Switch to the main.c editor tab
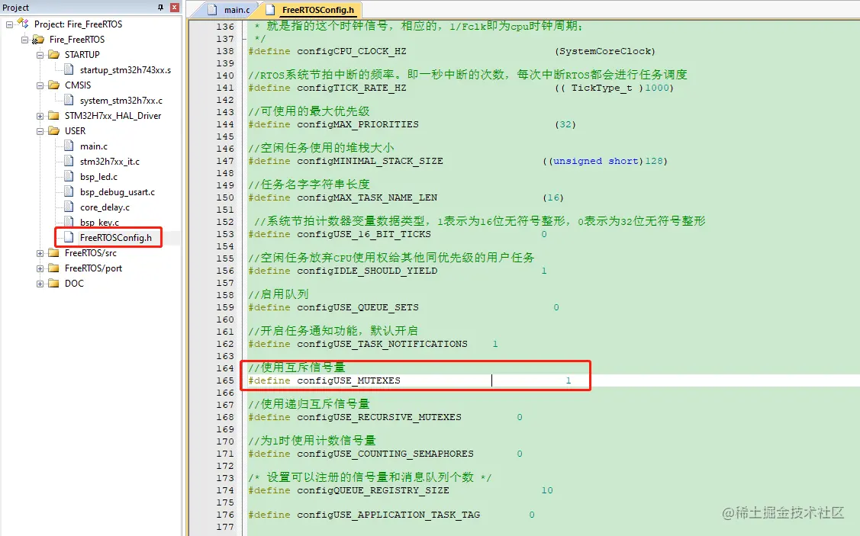The image size is (860, 536). tap(237, 10)
